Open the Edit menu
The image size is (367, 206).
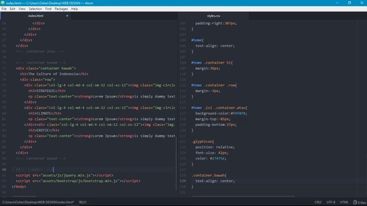tap(13, 9)
